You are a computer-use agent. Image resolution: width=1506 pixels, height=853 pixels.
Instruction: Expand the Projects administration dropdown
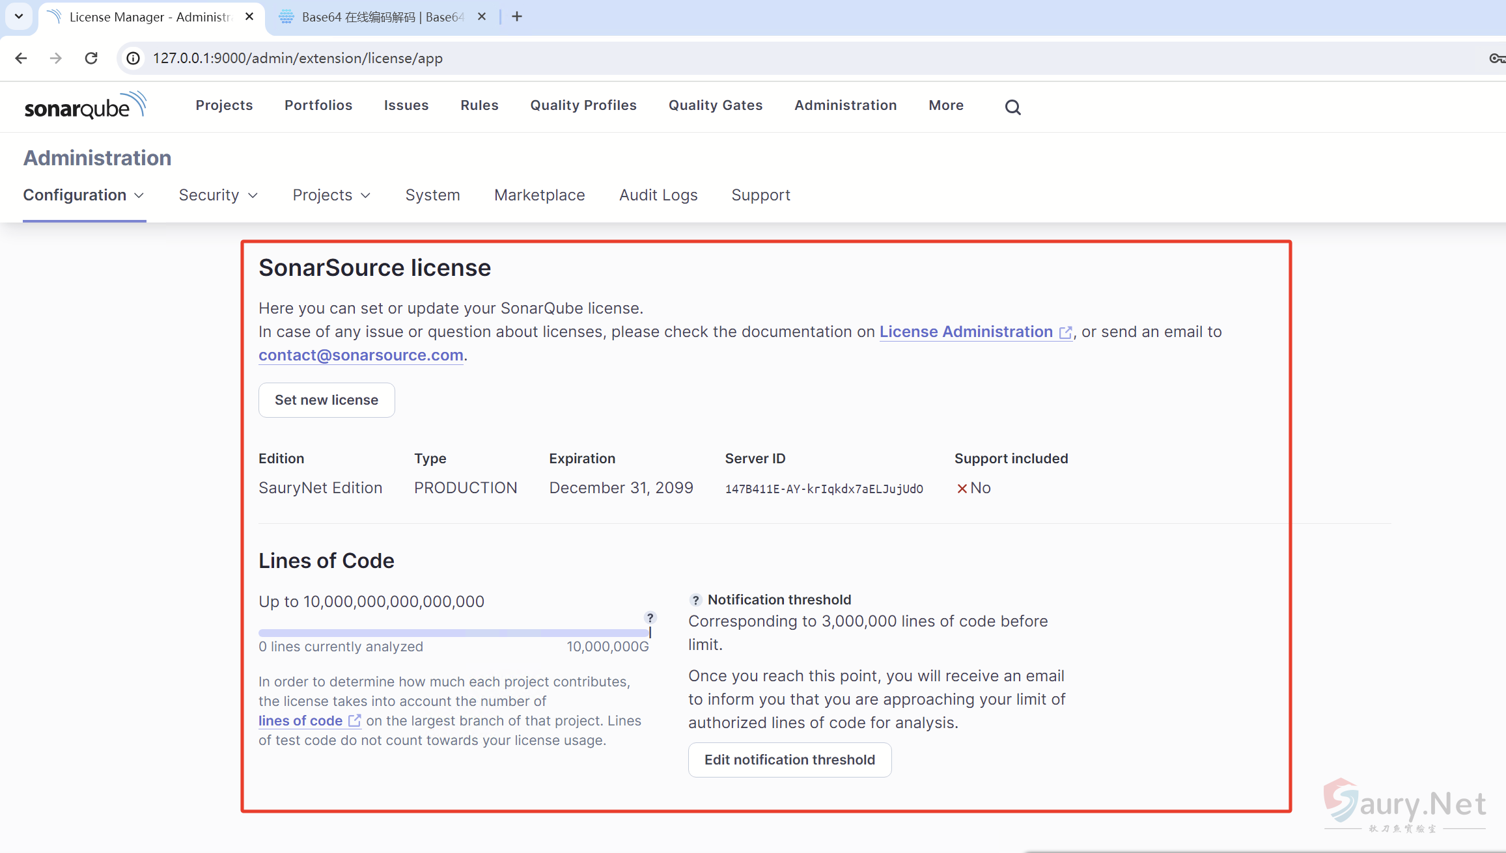(331, 195)
